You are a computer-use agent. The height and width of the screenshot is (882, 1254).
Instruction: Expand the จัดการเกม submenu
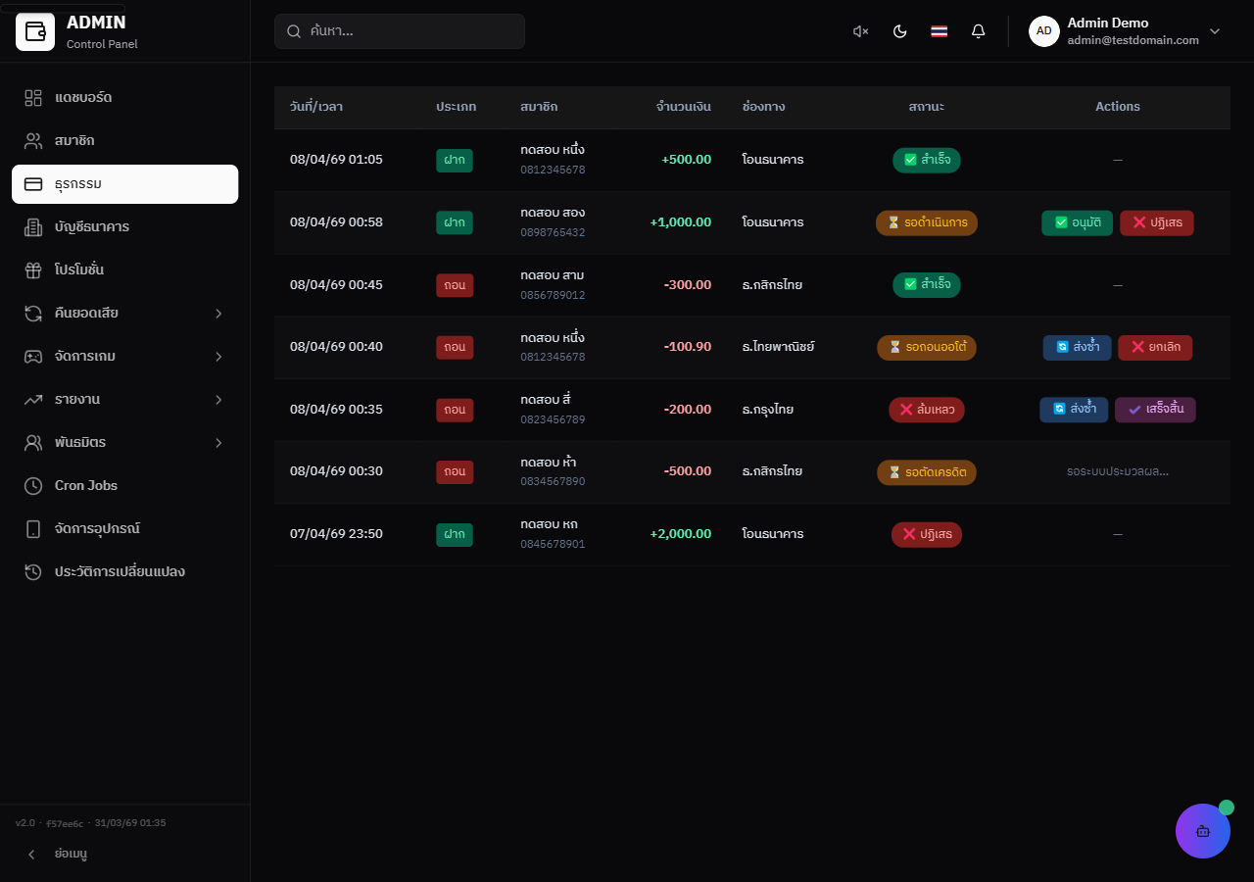(125, 356)
